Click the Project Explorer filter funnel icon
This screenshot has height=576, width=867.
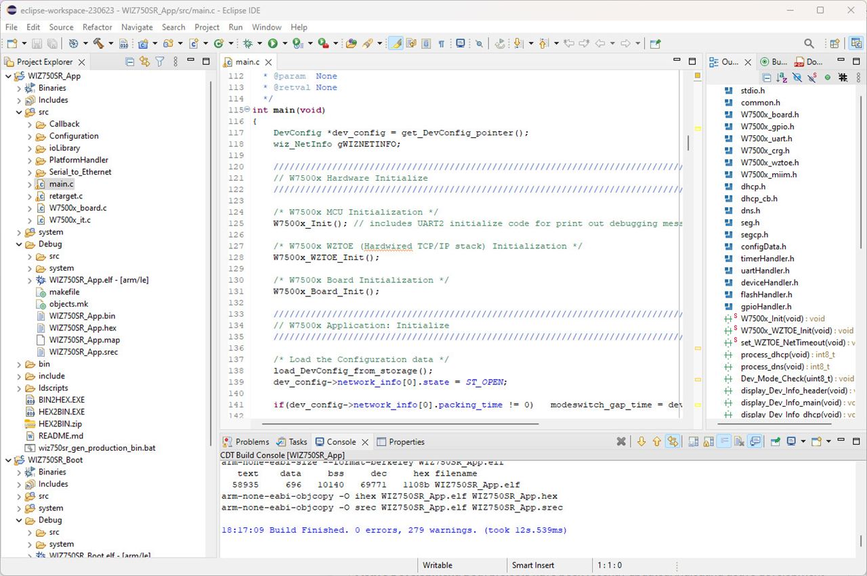pyautogui.click(x=160, y=62)
